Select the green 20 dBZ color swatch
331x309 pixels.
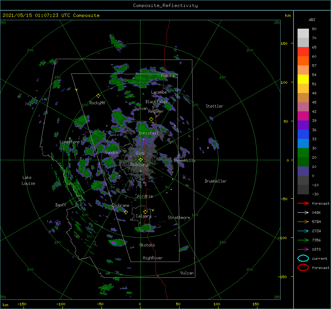pyautogui.click(x=303, y=153)
